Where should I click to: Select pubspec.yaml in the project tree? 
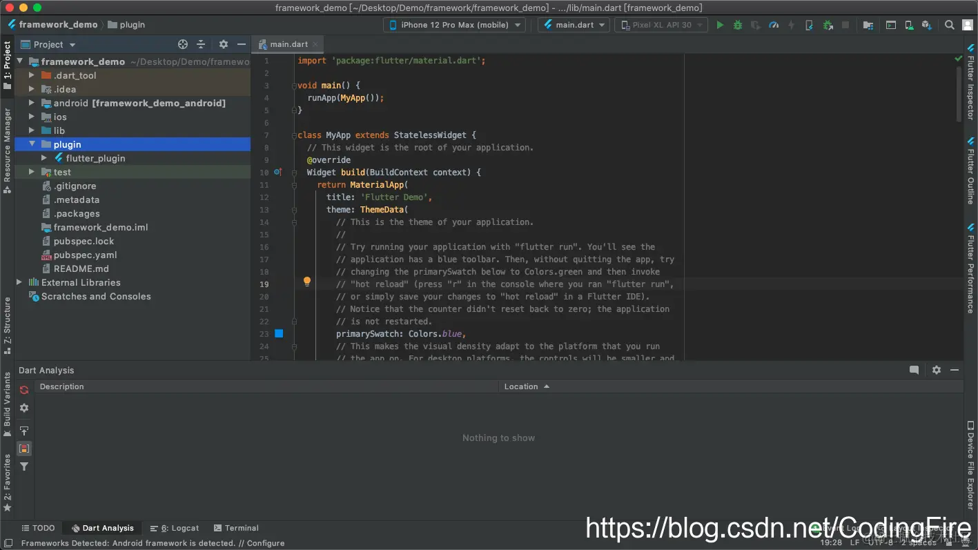click(x=86, y=255)
